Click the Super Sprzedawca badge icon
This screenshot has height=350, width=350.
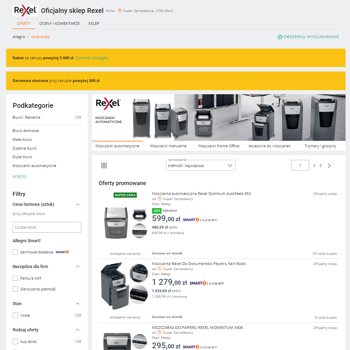coord(120,11)
